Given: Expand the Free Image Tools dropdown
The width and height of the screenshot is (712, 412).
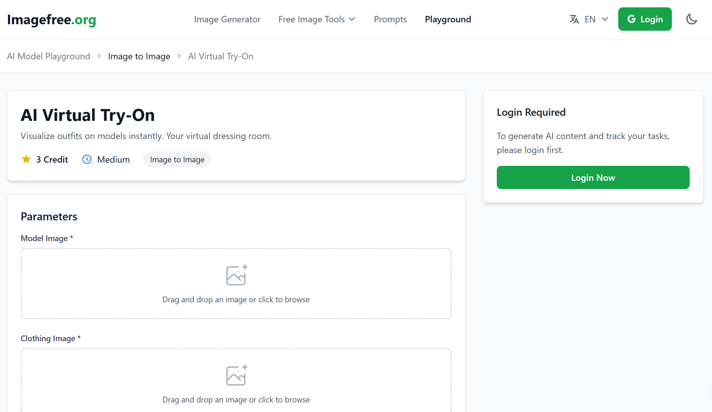Looking at the screenshot, I should click(x=317, y=19).
